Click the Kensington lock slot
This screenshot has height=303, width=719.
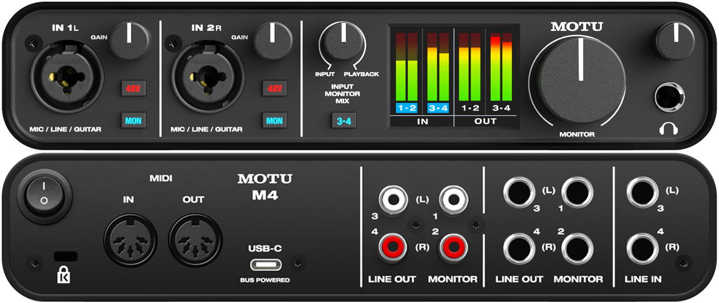(x=66, y=257)
